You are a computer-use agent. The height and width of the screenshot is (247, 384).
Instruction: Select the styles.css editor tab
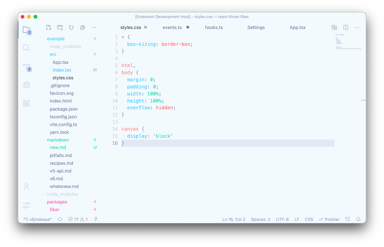pos(131,28)
